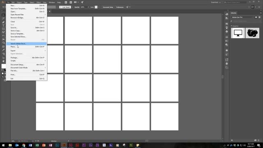Select the Type tool
263x148 pixels.
click(3, 25)
